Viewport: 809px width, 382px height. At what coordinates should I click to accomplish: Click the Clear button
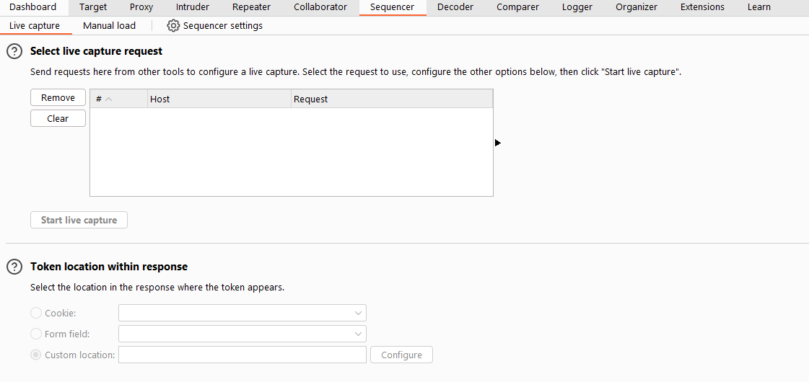58,119
